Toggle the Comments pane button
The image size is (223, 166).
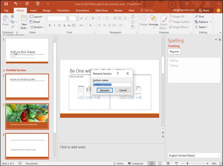(136, 163)
